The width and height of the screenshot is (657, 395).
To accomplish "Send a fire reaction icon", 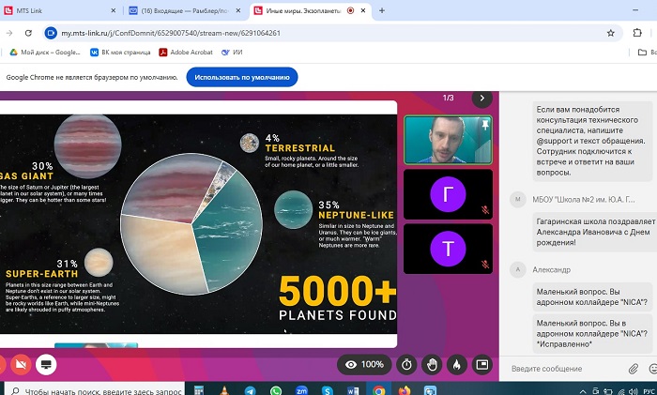I will [457, 364].
